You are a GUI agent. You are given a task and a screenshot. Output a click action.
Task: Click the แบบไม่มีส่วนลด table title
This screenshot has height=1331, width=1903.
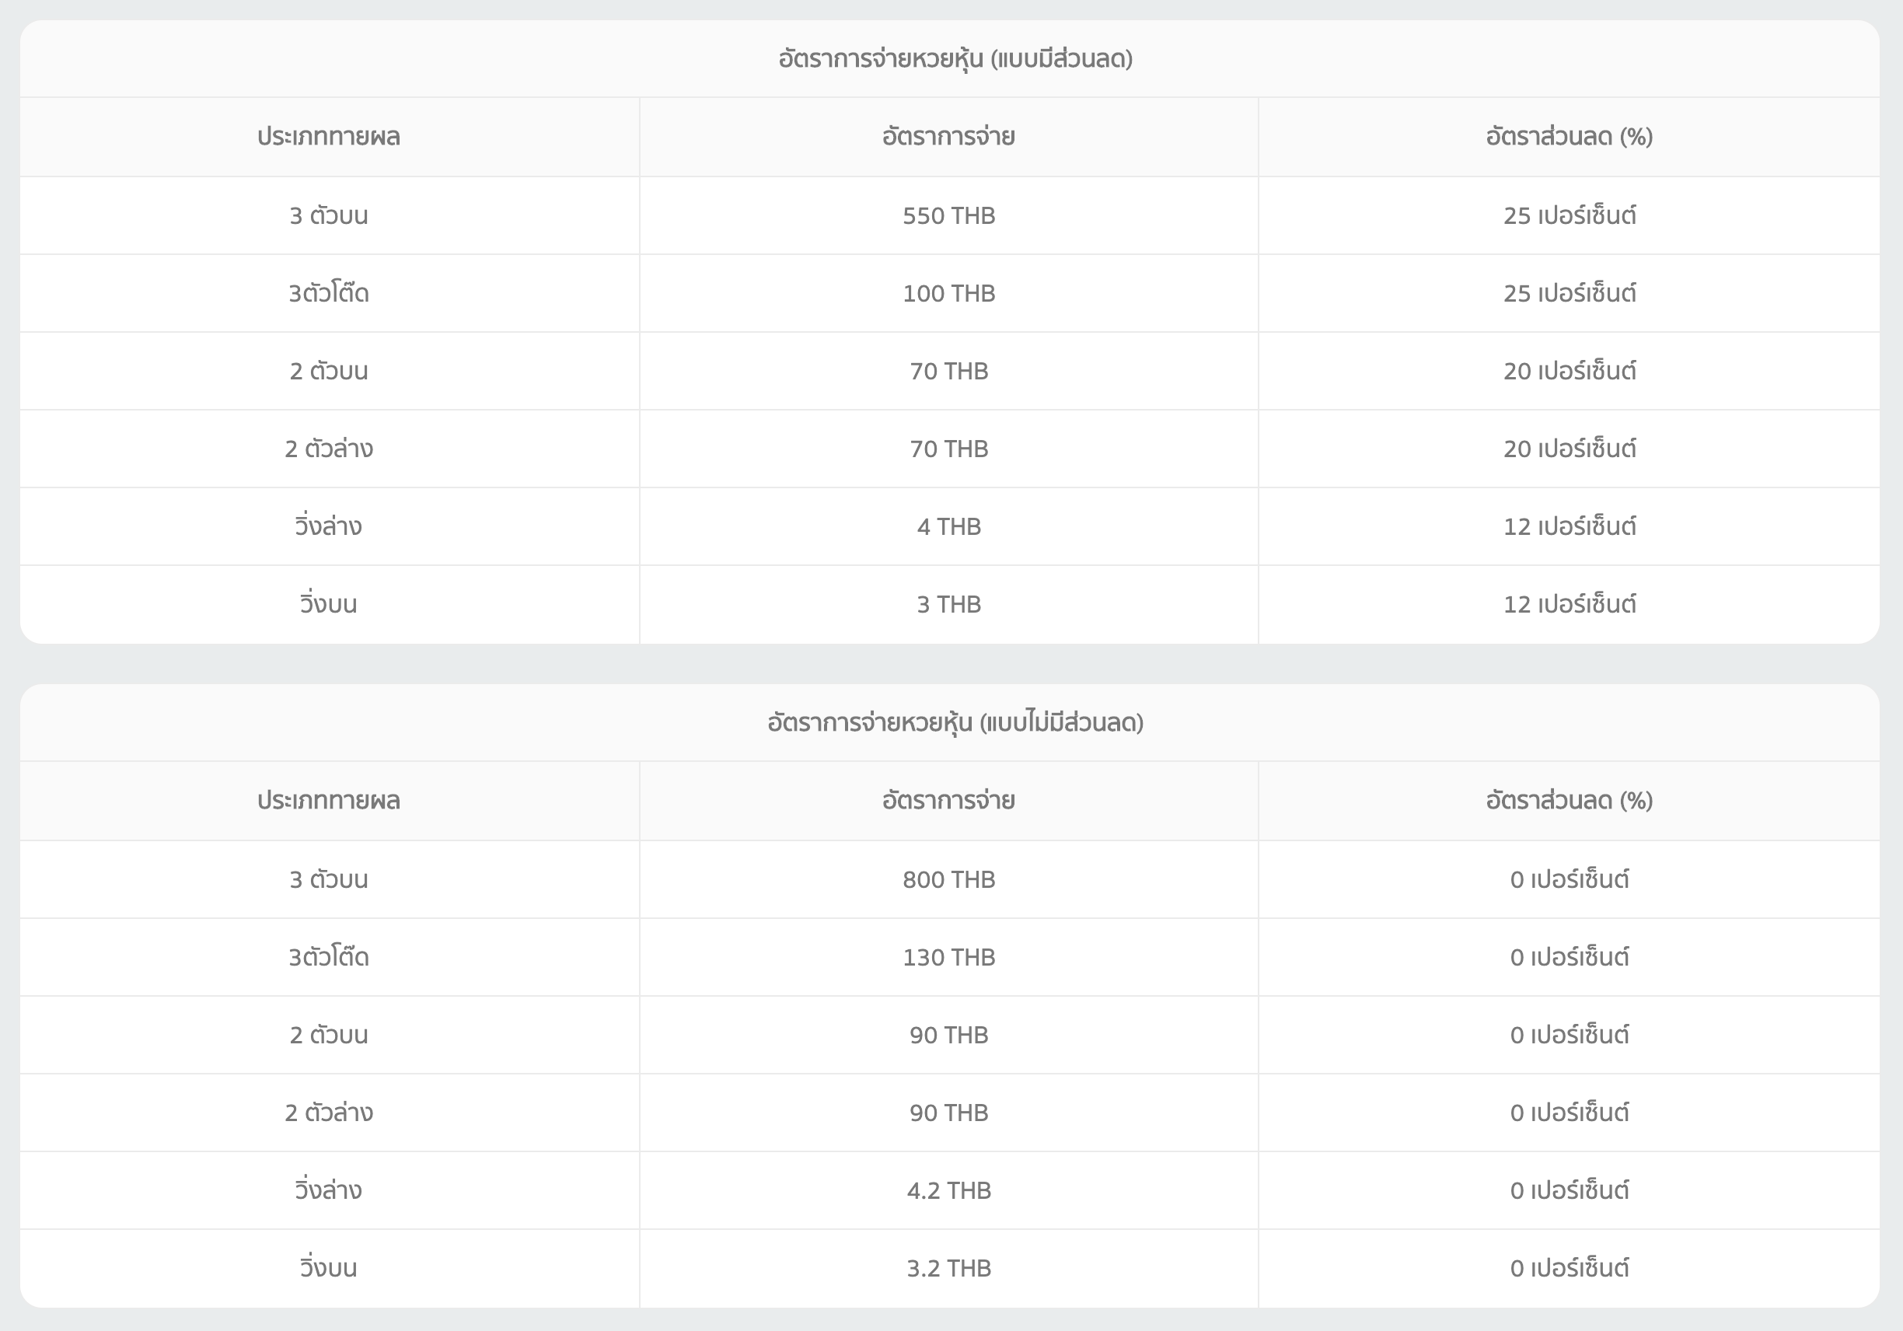click(x=955, y=723)
